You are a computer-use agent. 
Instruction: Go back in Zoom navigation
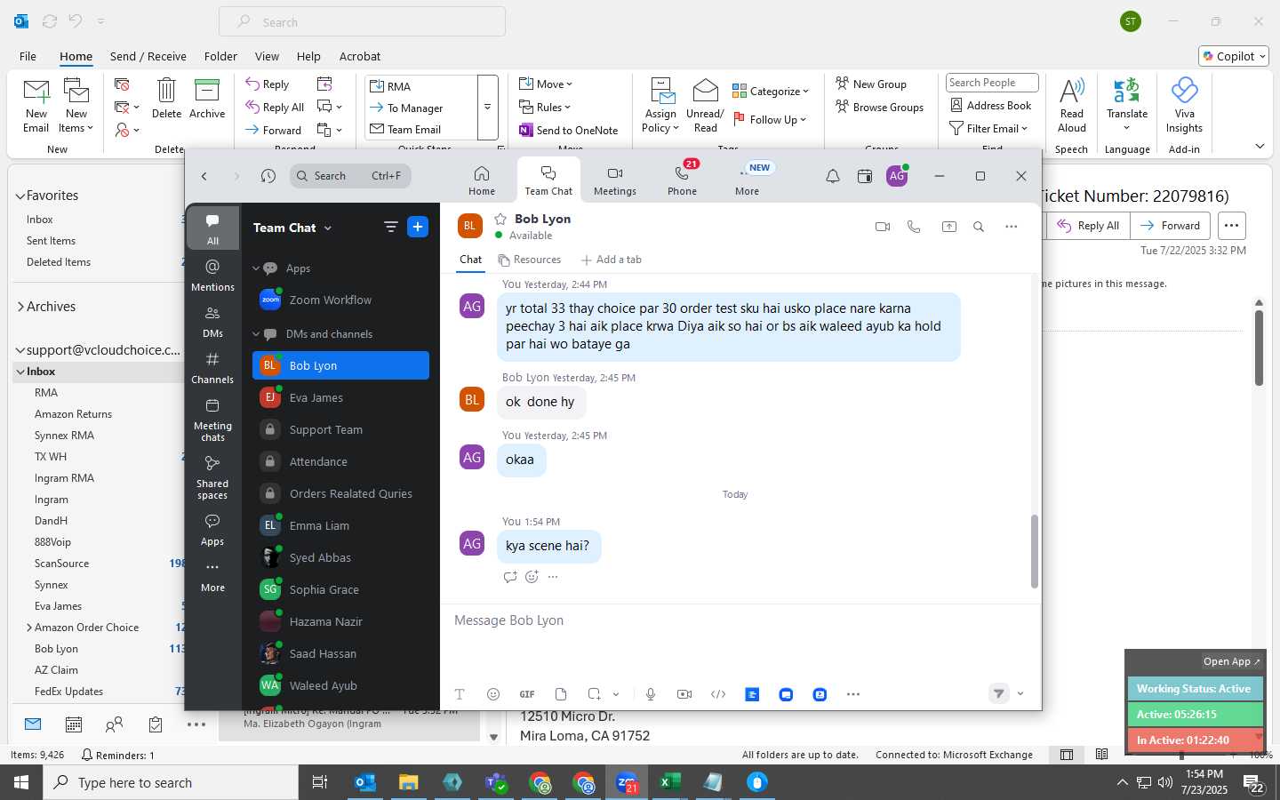click(204, 176)
